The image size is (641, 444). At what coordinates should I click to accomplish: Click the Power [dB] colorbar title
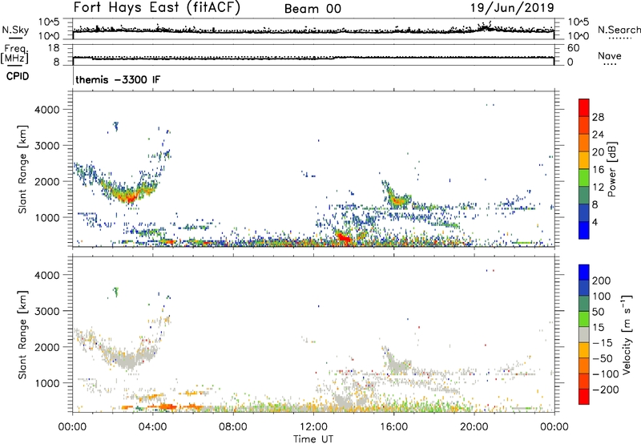611,169
